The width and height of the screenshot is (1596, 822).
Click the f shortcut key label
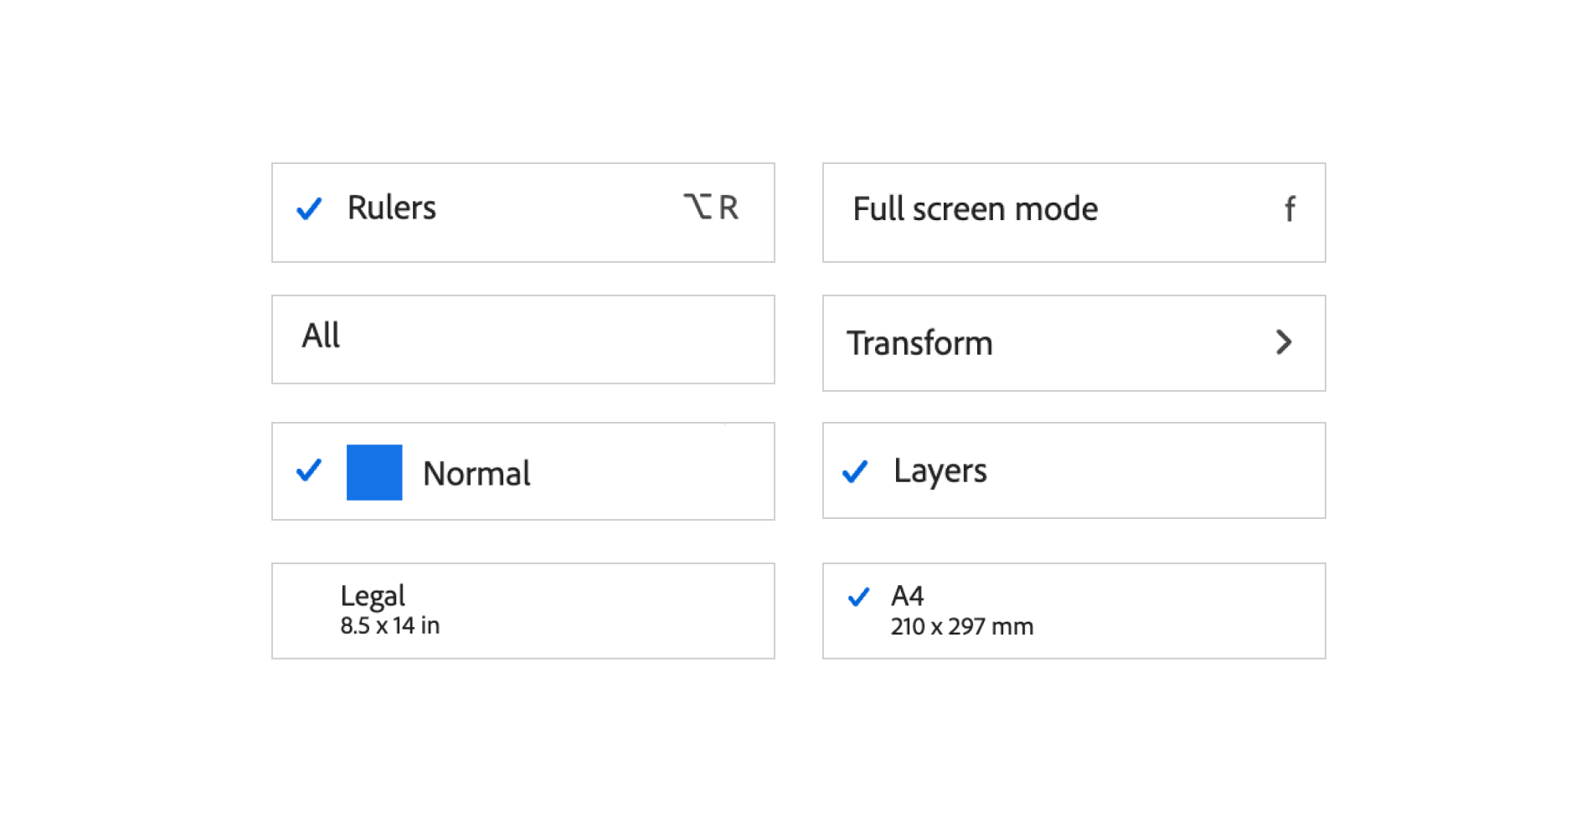1290,209
